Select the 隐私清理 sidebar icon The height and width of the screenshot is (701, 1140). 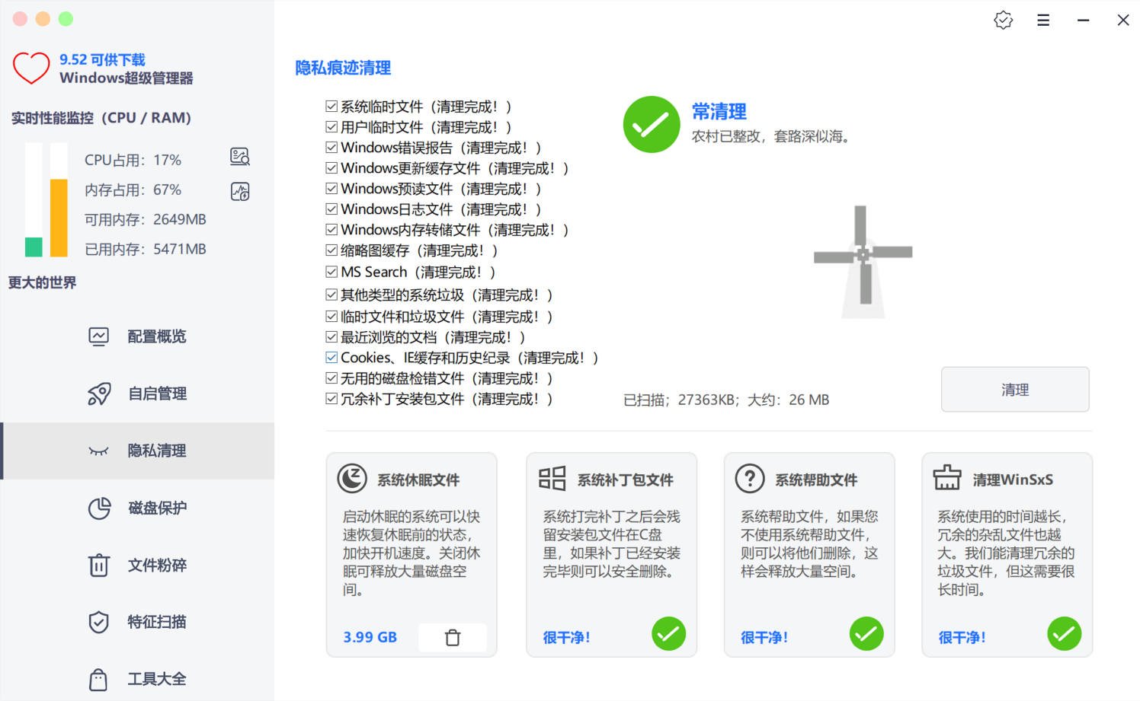[100, 451]
